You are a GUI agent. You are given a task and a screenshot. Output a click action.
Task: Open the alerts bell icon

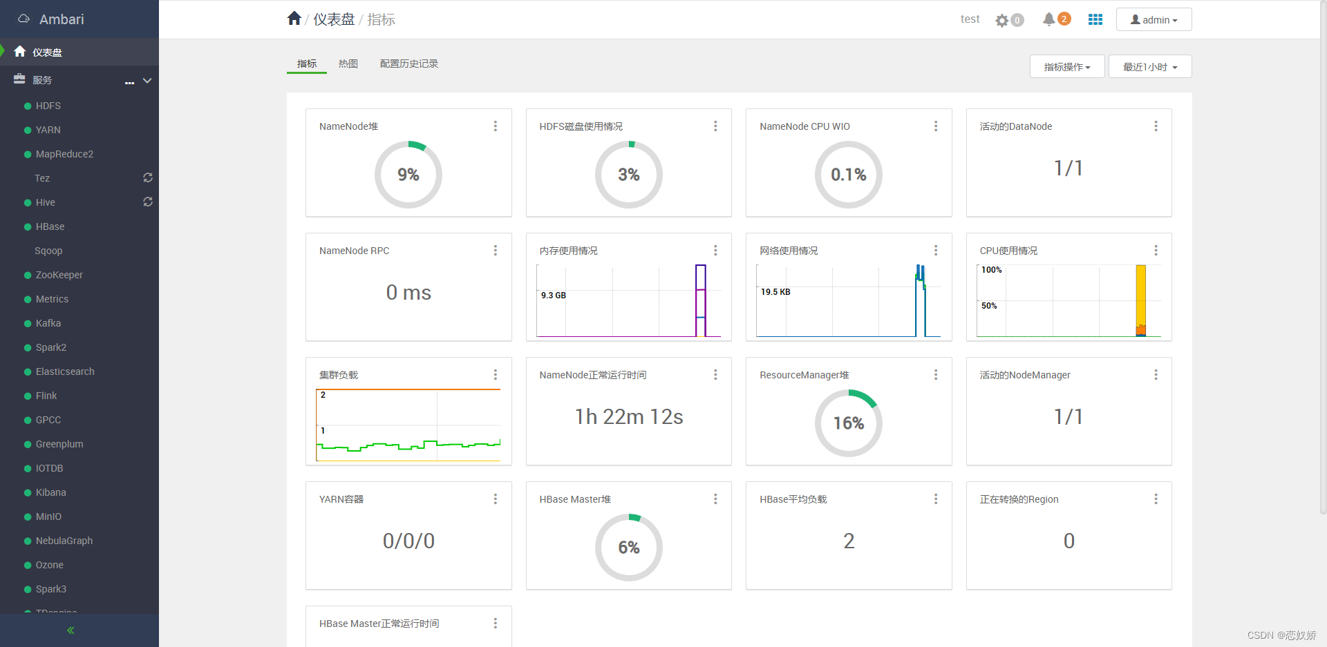(x=1048, y=19)
